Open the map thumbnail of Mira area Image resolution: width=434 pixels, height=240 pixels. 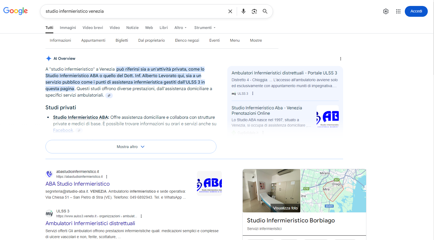coord(333,191)
